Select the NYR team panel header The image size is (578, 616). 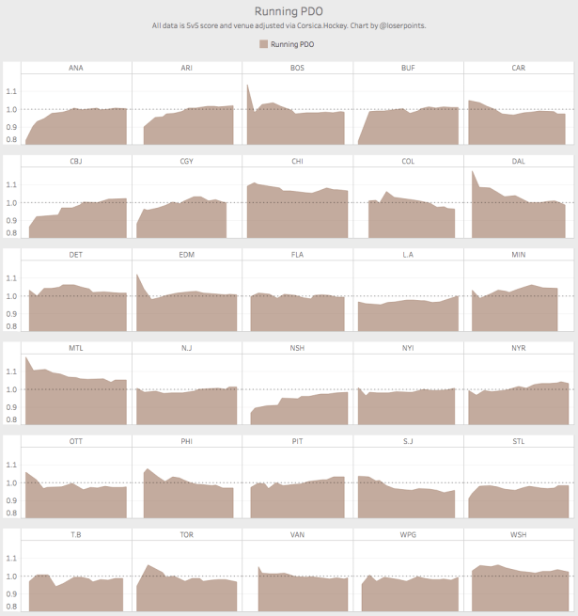[x=518, y=347]
